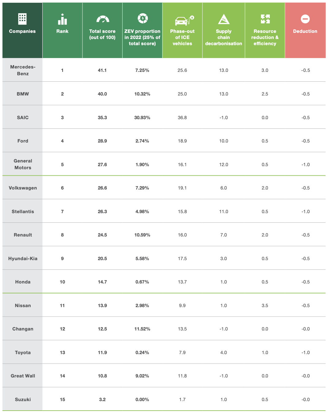Click the Total score gauge icon
Screen dimensions: 328x414
point(102,19)
